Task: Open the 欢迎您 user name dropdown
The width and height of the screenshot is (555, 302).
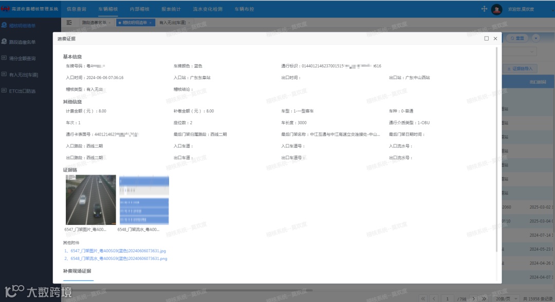Action: [521, 9]
